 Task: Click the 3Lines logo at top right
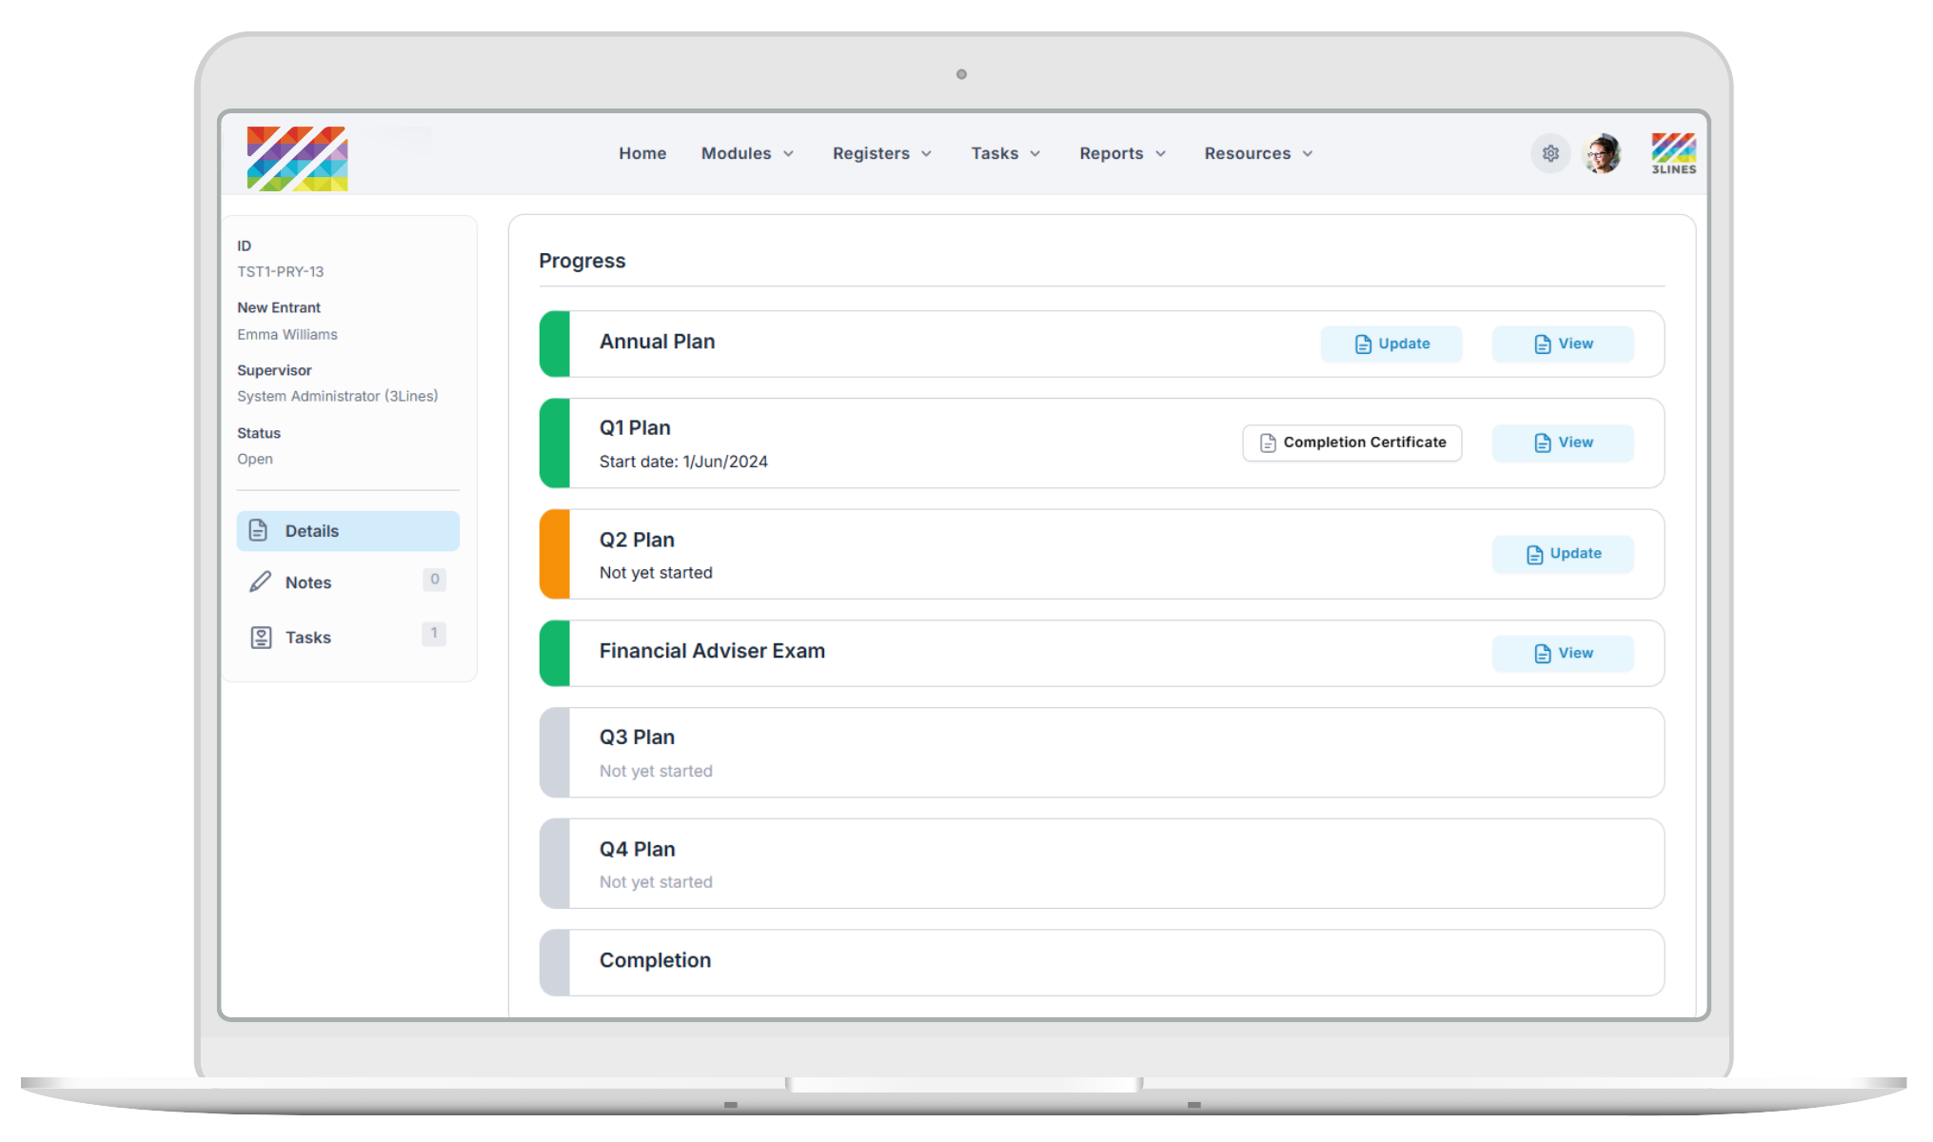tap(1673, 153)
